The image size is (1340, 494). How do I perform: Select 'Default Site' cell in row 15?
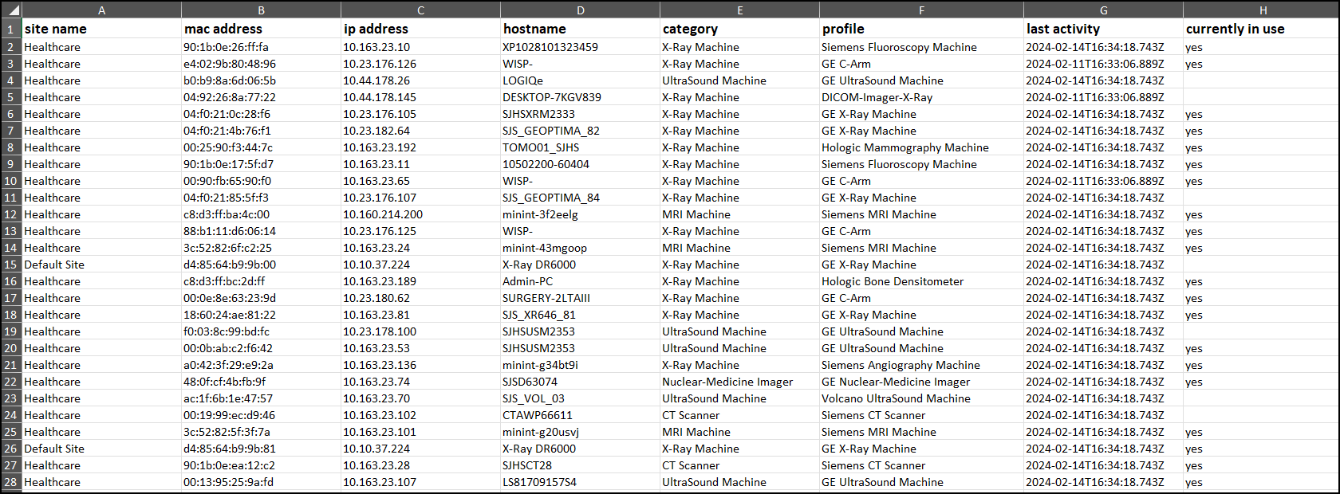point(102,265)
